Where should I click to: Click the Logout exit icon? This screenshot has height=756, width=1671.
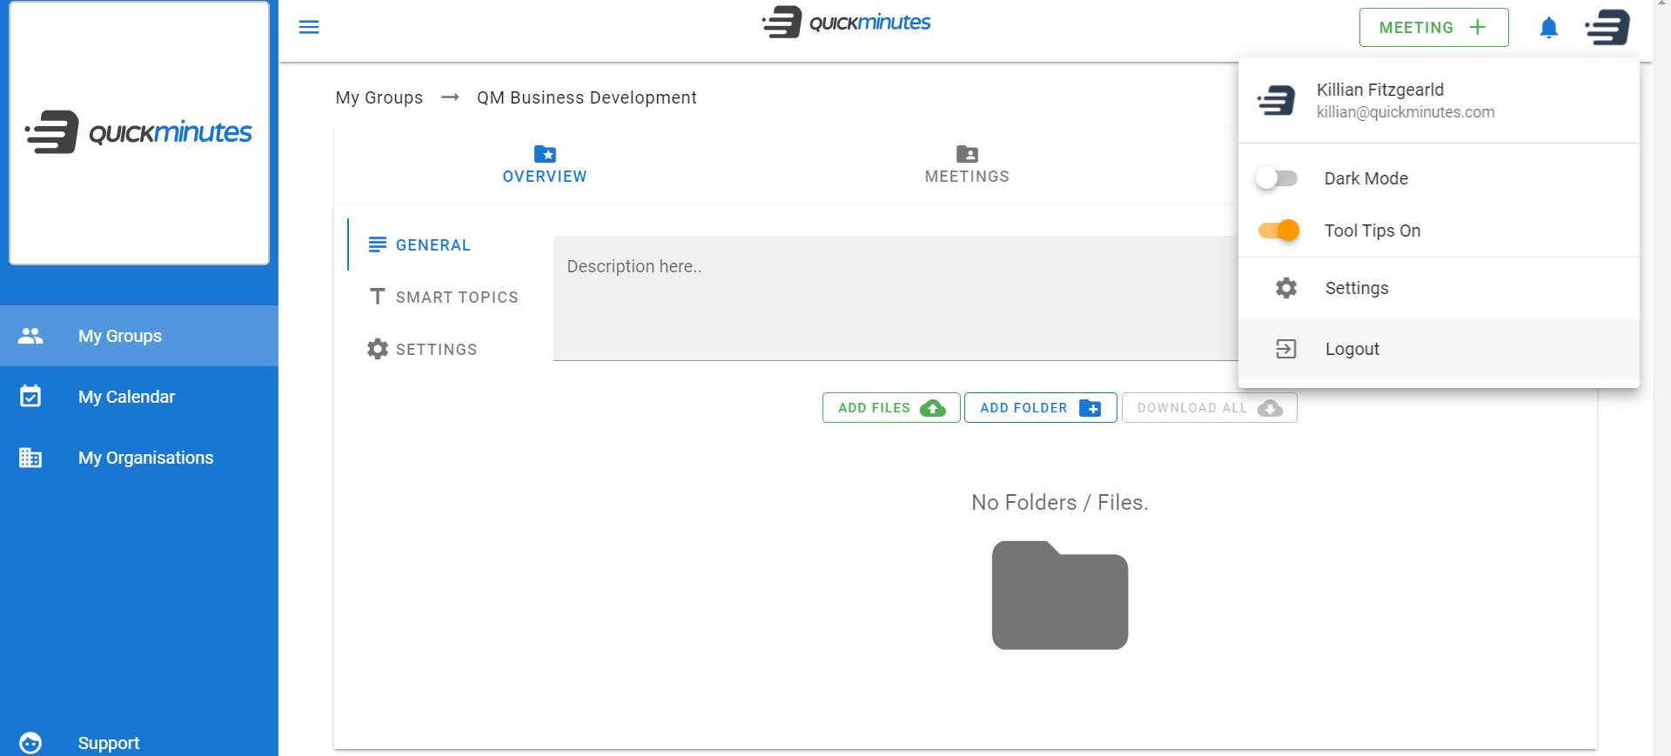[1286, 349]
